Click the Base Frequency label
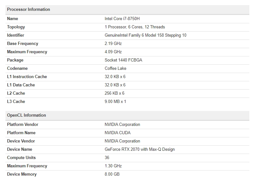The image size is (258, 182). coord(22,44)
